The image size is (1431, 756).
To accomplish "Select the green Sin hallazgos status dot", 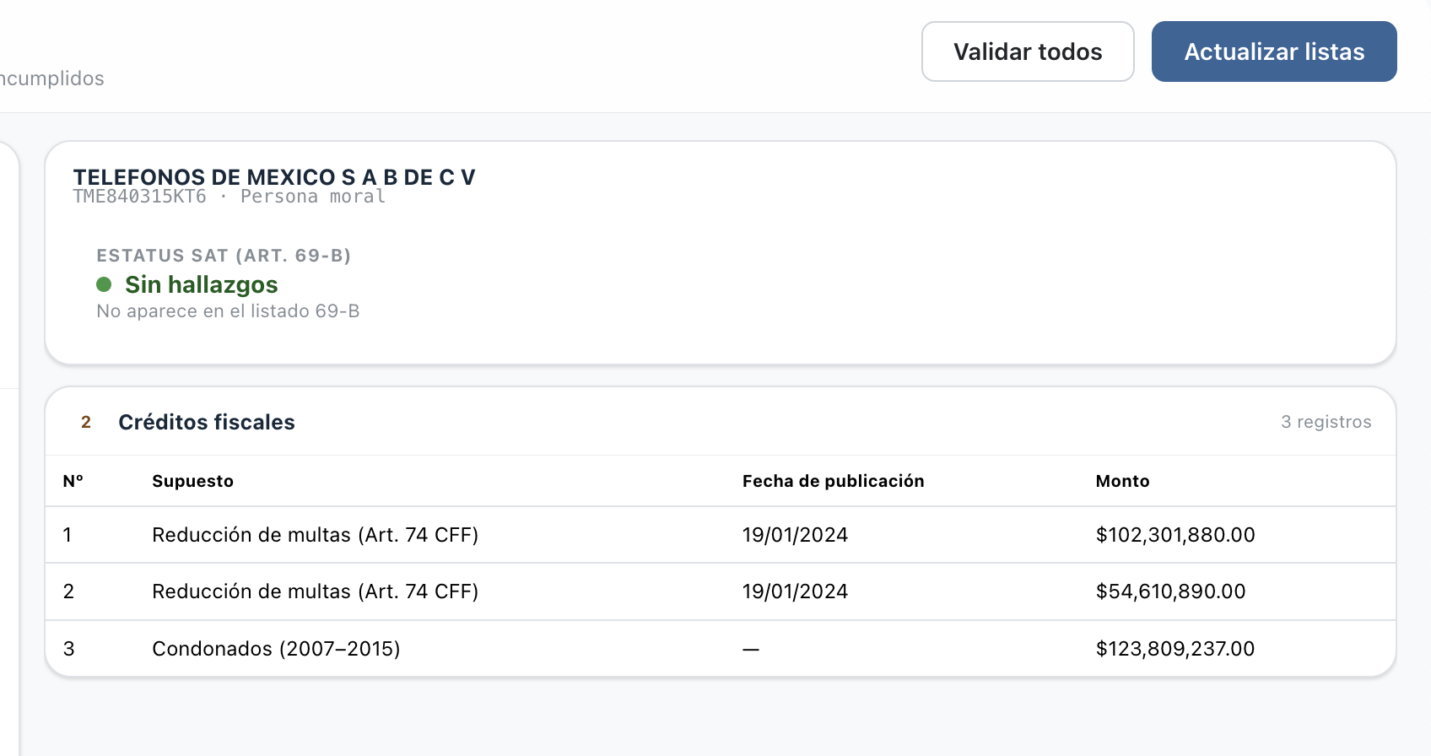I will (x=104, y=284).
